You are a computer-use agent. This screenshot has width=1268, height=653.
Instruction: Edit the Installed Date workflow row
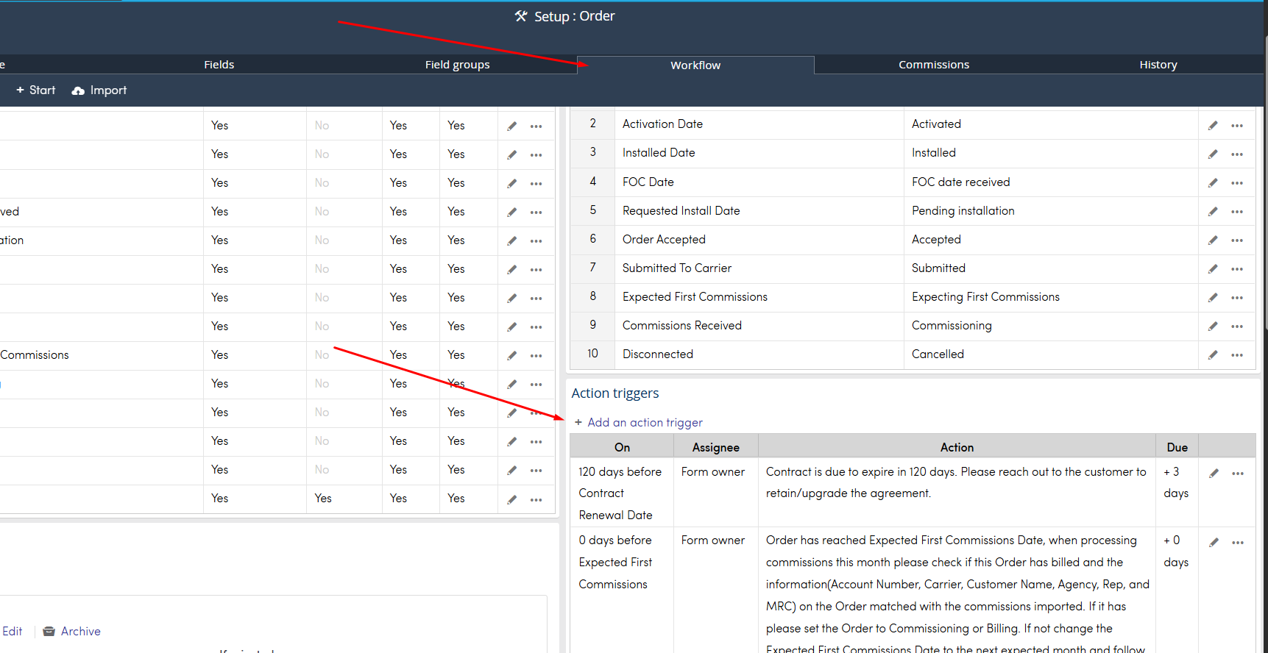[1213, 154]
